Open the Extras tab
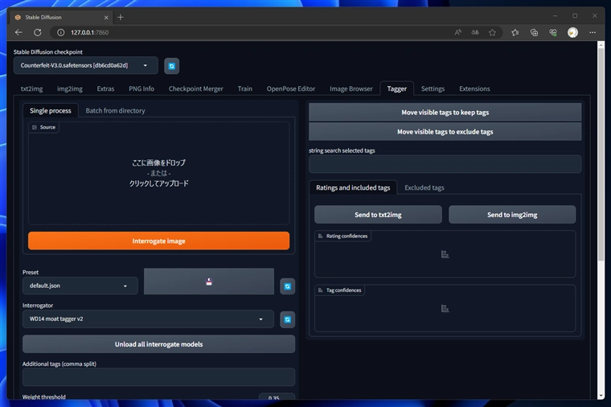 tap(105, 88)
